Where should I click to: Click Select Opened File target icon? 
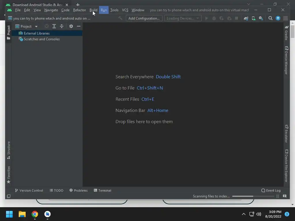coord(46,26)
